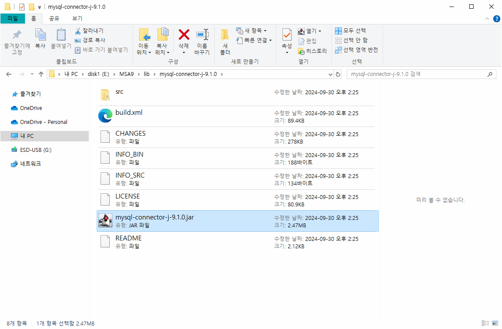Select the build.xml Edge icon
The width and height of the screenshot is (502, 329).
click(x=105, y=116)
